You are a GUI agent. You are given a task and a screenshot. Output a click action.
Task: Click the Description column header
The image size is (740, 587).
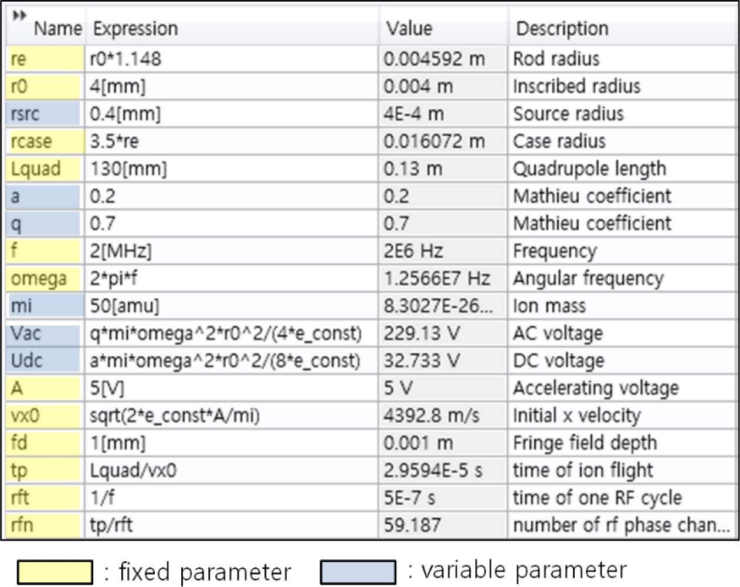coord(562,28)
